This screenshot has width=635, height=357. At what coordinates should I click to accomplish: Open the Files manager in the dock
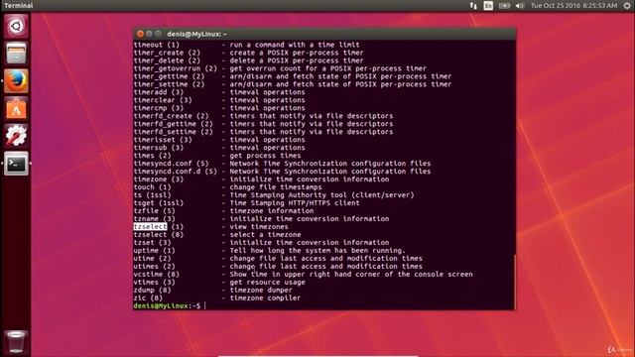coord(16,54)
